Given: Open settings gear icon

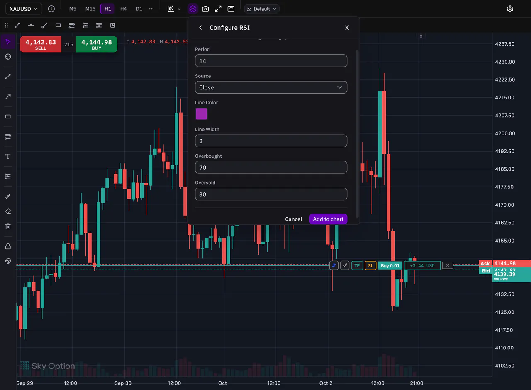Looking at the screenshot, I should pos(510,9).
